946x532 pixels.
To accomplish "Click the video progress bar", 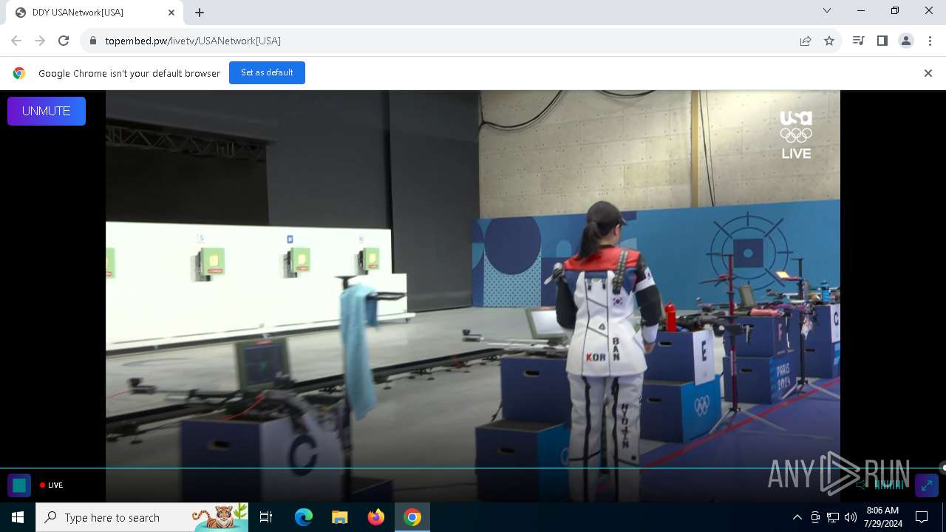I will pos(473,468).
